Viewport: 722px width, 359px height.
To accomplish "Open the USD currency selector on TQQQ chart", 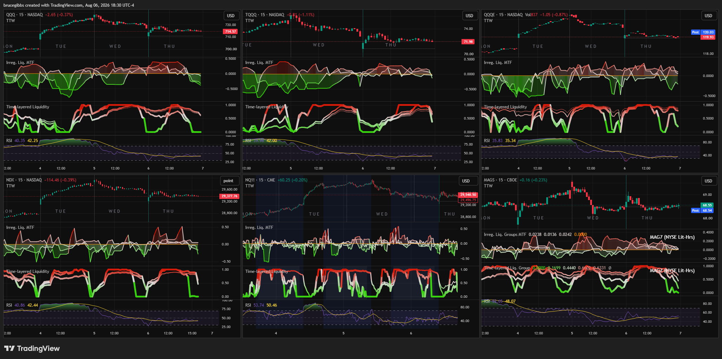I will [x=469, y=15].
